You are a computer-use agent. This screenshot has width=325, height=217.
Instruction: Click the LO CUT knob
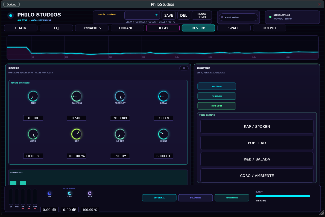[120, 134]
